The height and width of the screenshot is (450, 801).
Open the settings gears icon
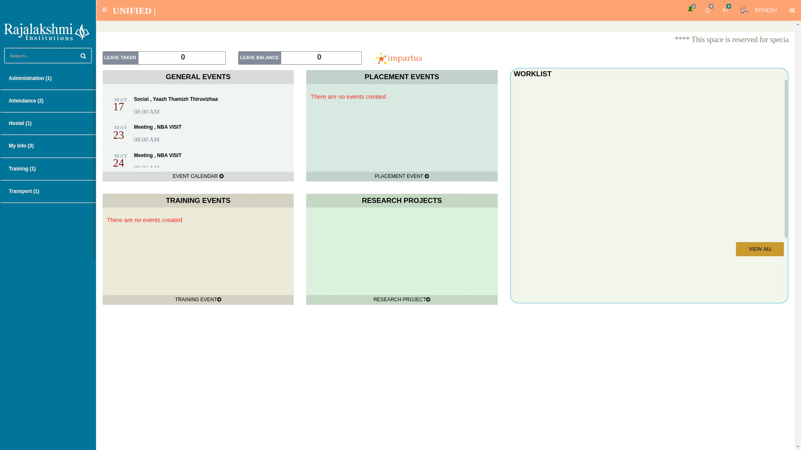coord(792,10)
